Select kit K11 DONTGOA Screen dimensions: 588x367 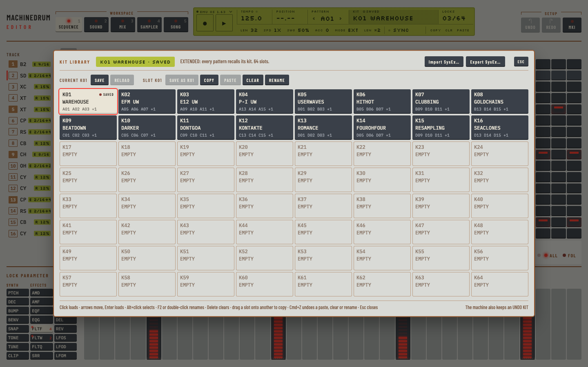tap(206, 127)
